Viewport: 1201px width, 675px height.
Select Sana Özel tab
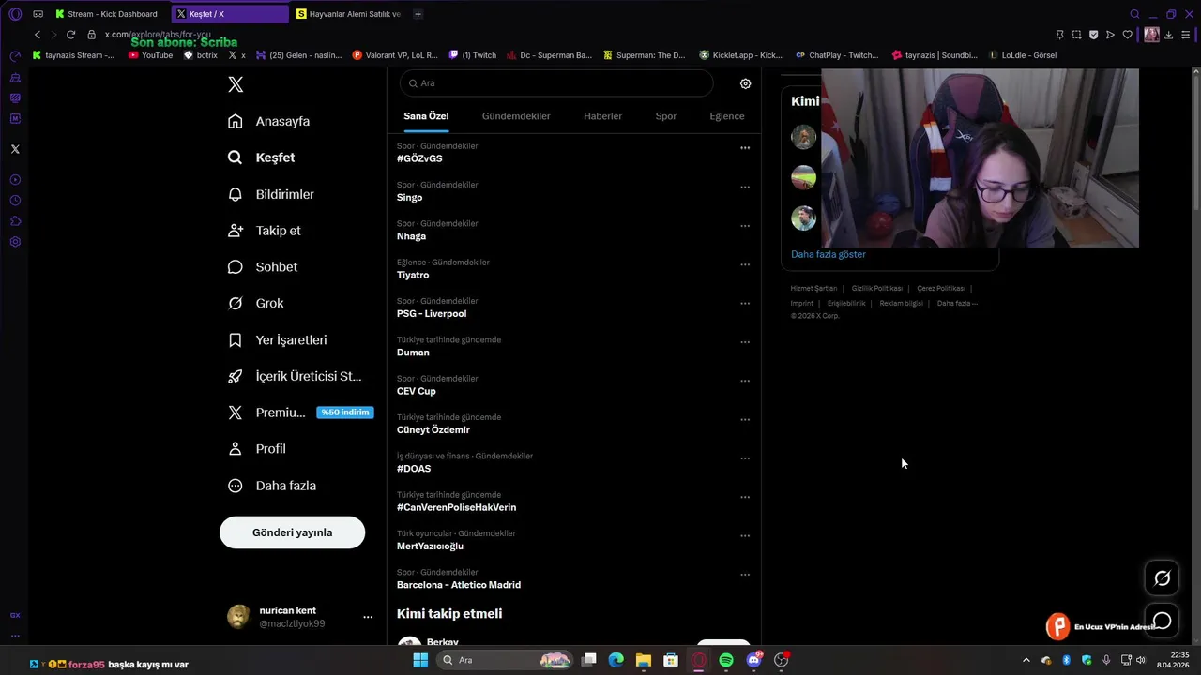(426, 116)
